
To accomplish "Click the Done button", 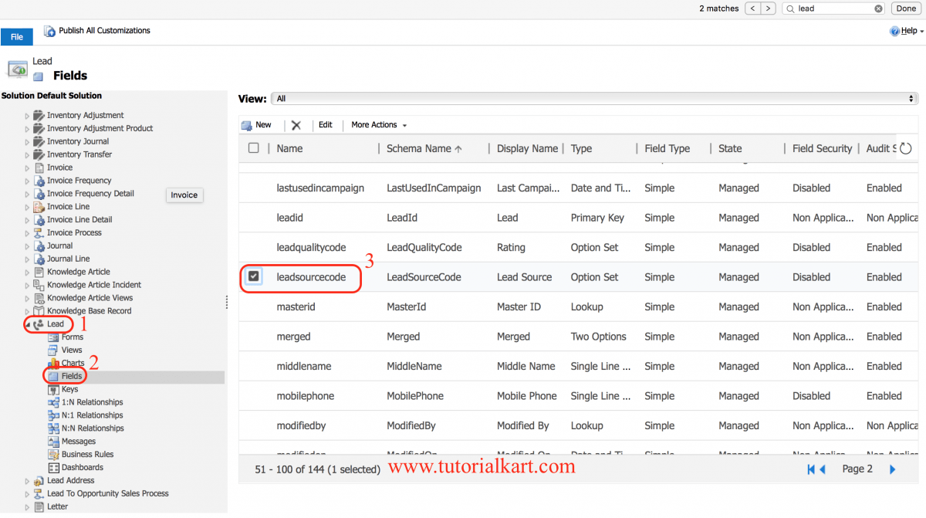I will (x=905, y=8).
